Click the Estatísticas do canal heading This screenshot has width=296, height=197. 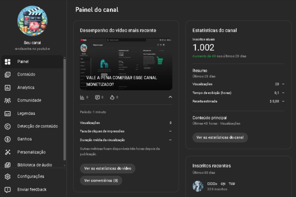pos(215,30)
